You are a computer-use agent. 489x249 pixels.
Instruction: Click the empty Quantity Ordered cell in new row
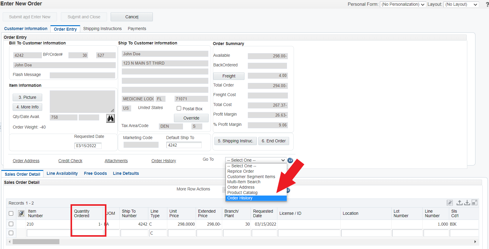(88, 233)
